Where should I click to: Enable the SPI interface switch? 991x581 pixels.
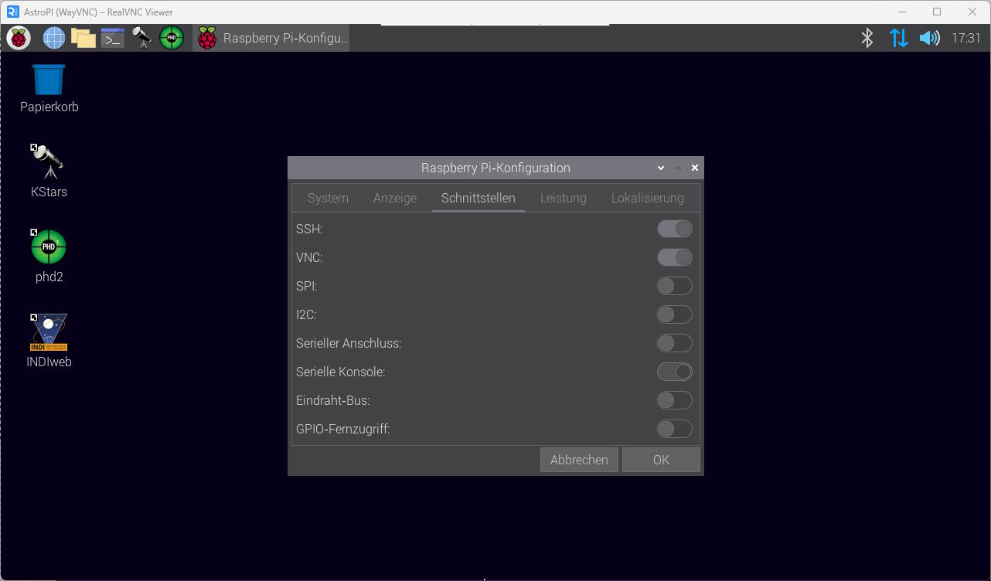click(674, 286)
